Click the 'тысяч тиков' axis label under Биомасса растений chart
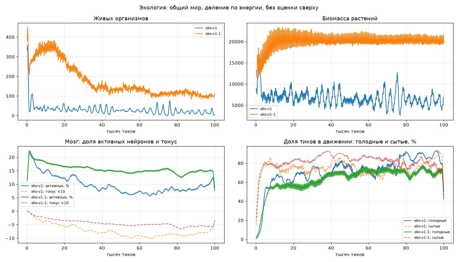 click(x=350, y=132)
